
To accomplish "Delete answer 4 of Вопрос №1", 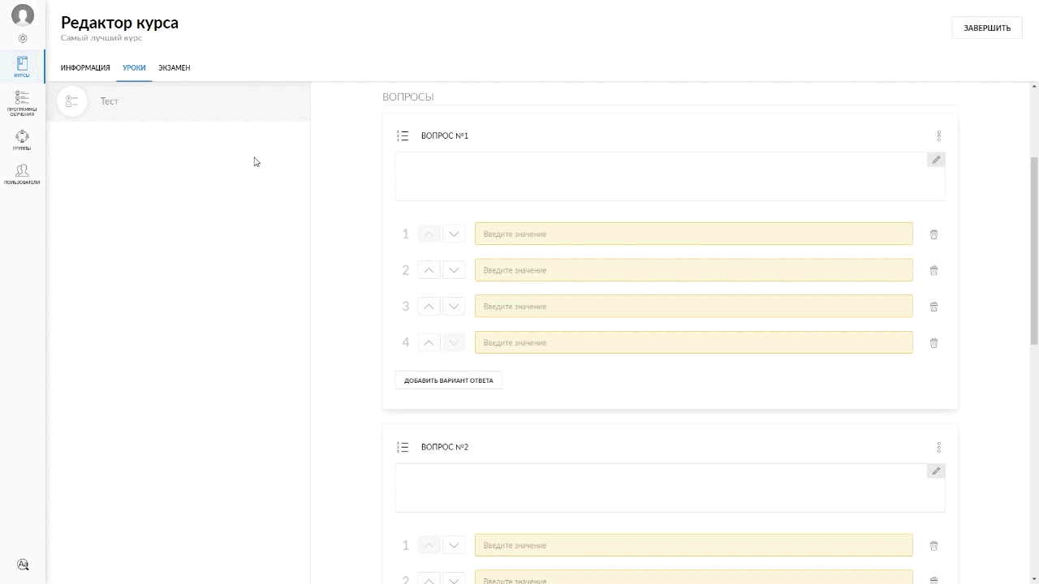I will [933, 343].
